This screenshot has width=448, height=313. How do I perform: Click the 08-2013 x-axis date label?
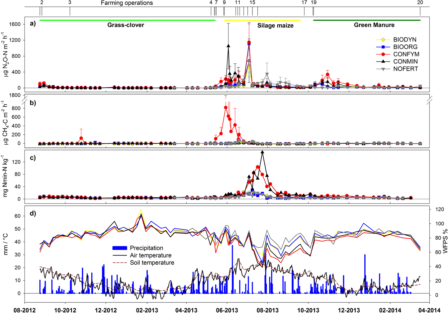pos(268,310)
